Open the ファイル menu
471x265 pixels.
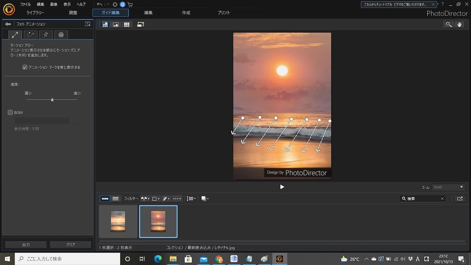click(25, 4)
